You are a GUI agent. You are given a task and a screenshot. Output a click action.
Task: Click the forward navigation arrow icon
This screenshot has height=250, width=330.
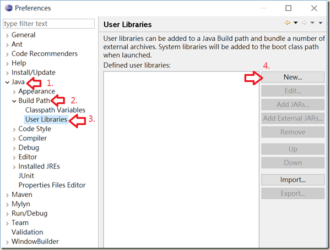(x=304, y=23)
